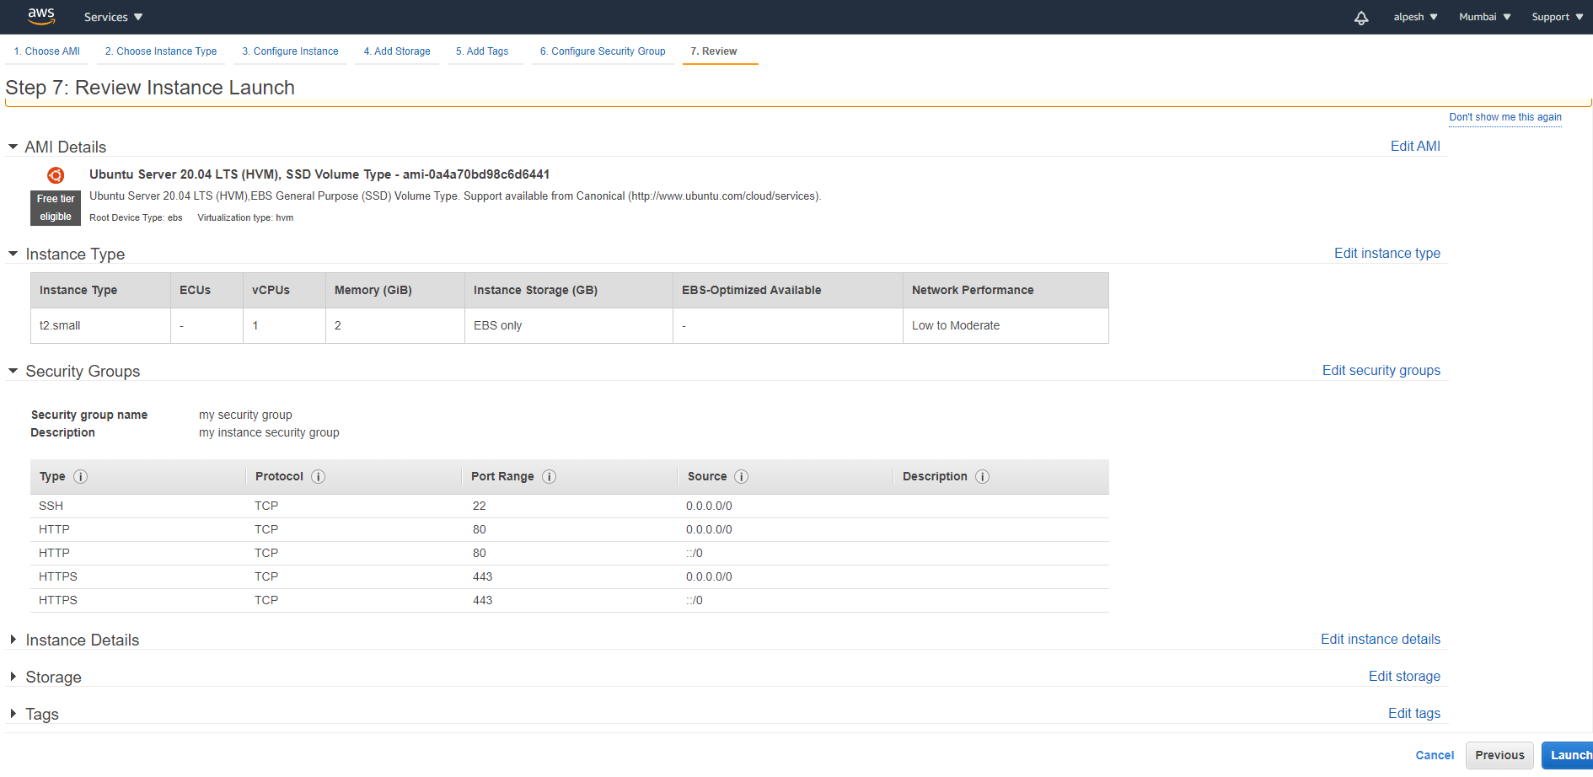This screenshot has height=777, width=1593.
Task: Click 'my instance security group' description text
Action: [x=269, y=432]
